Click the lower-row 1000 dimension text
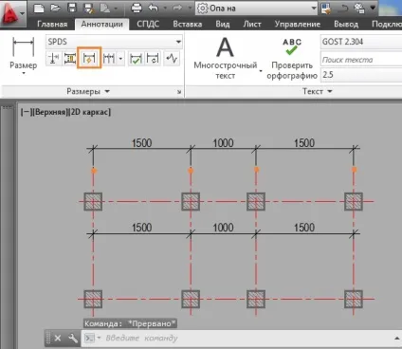This screenshot has width=402, height=349. (x=223, y=228)
